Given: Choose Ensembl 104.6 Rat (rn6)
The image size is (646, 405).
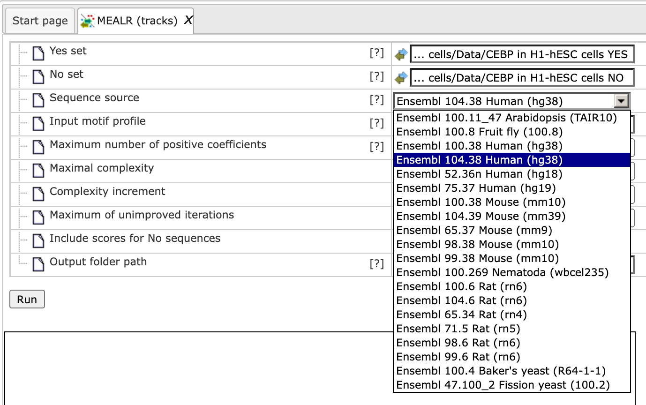Looking at the screenshot, I should pyautogui.click(x=512, y=300).
